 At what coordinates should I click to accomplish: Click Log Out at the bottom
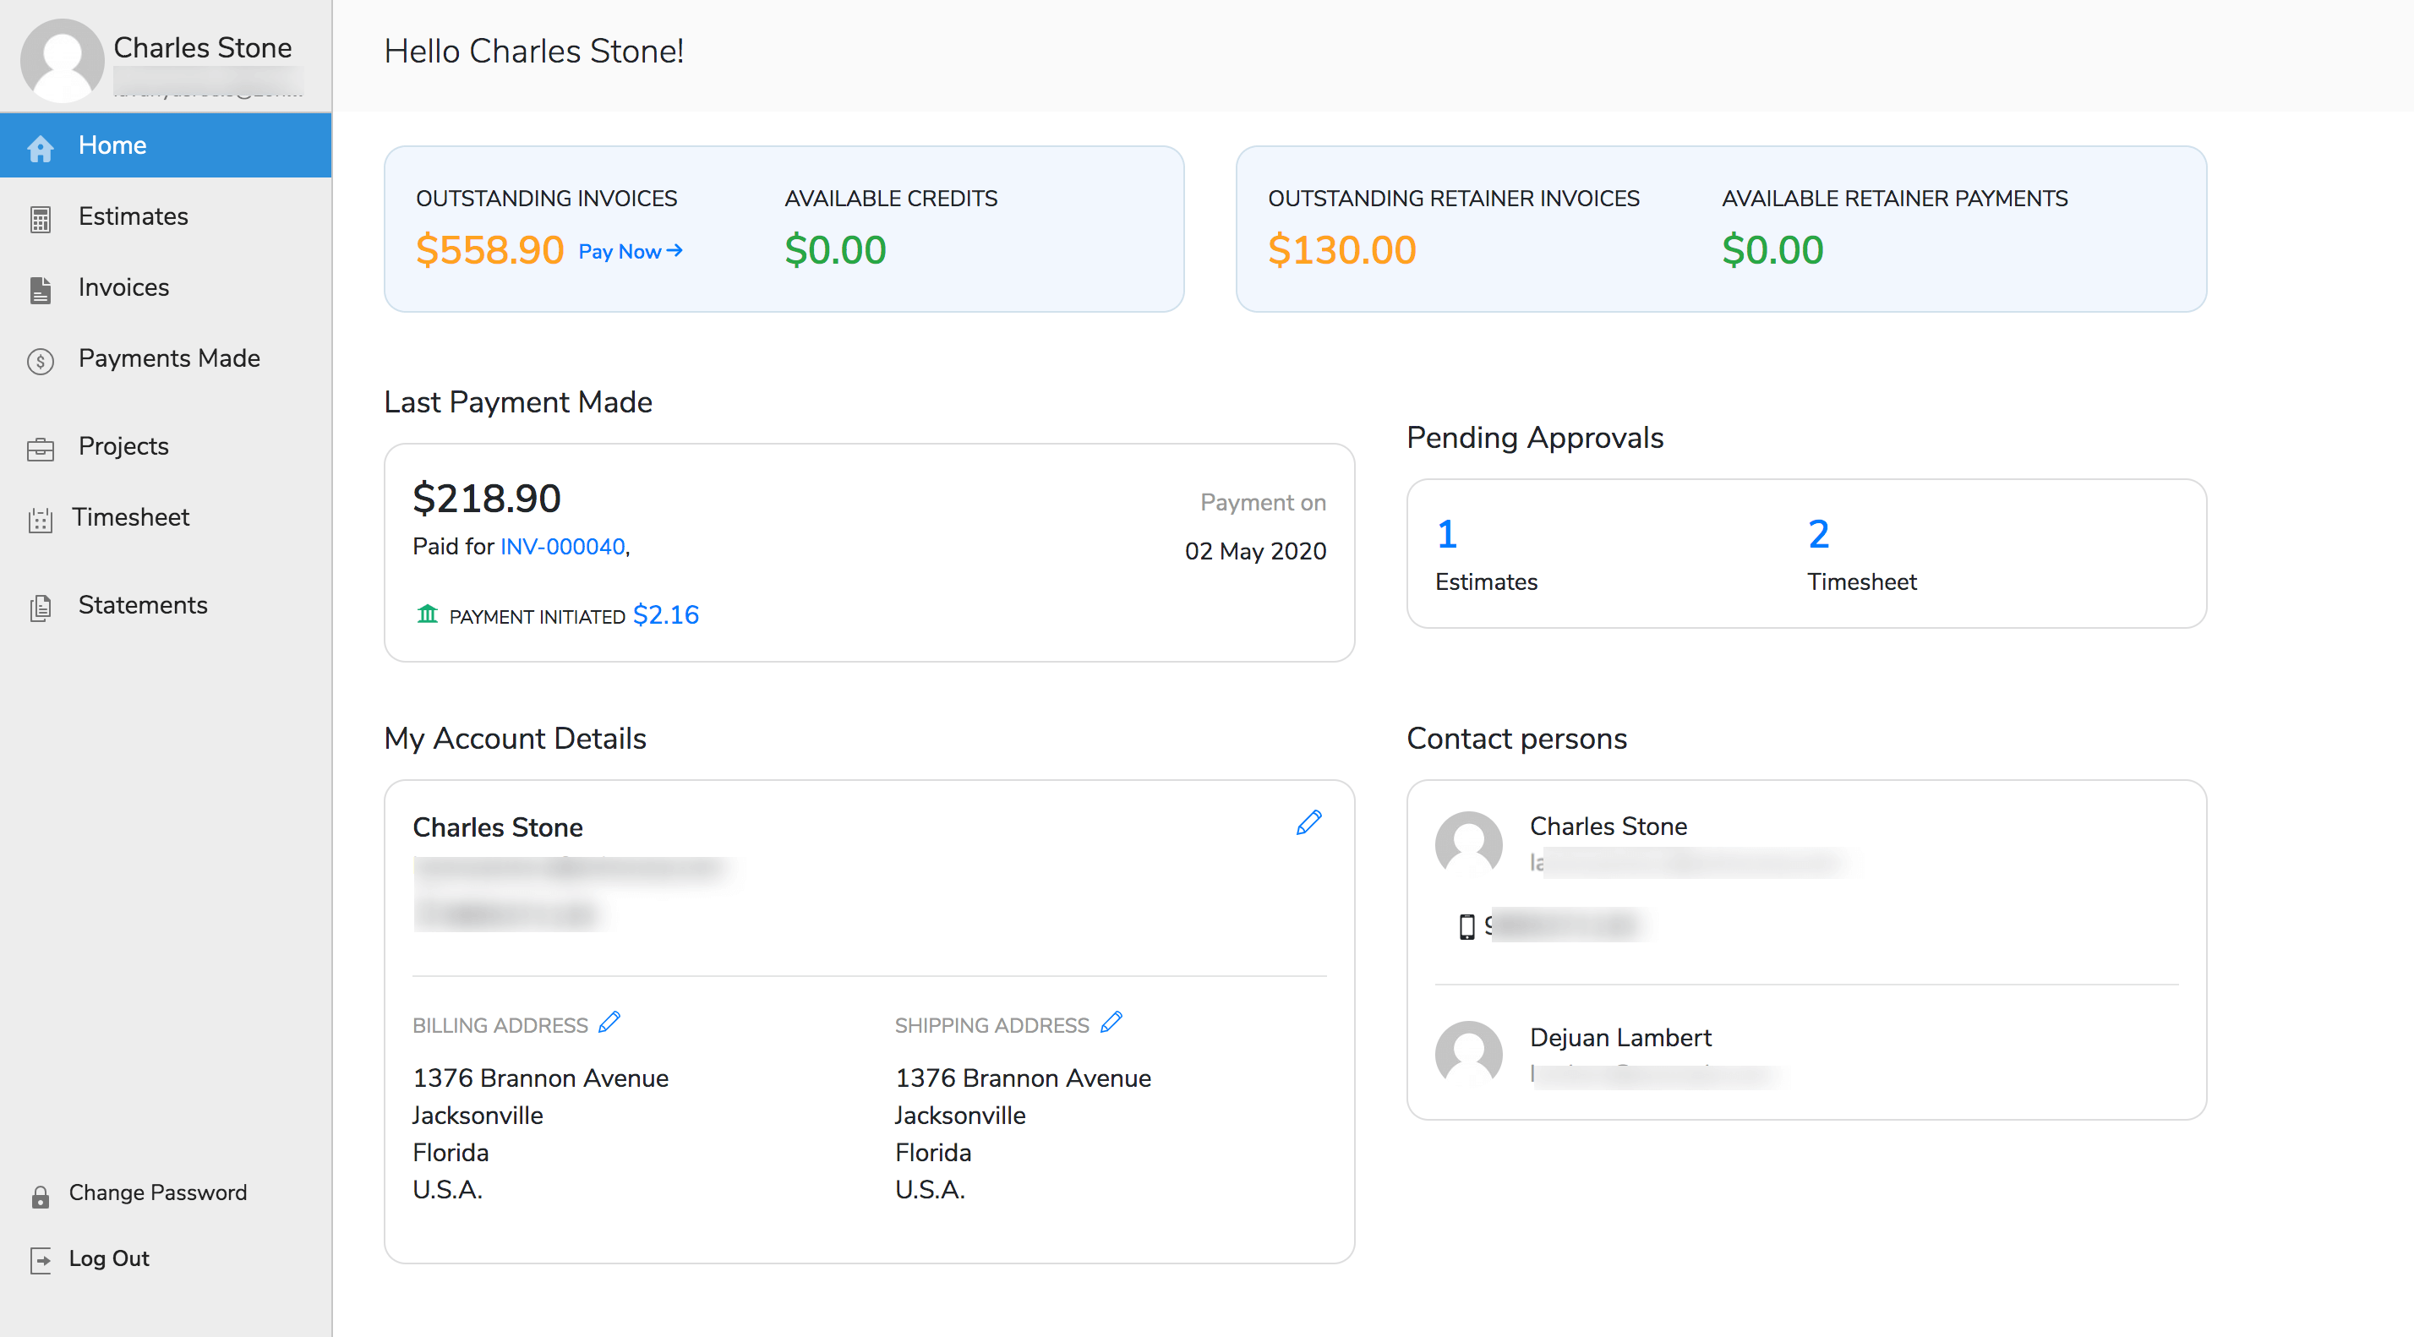point(109,1259)
